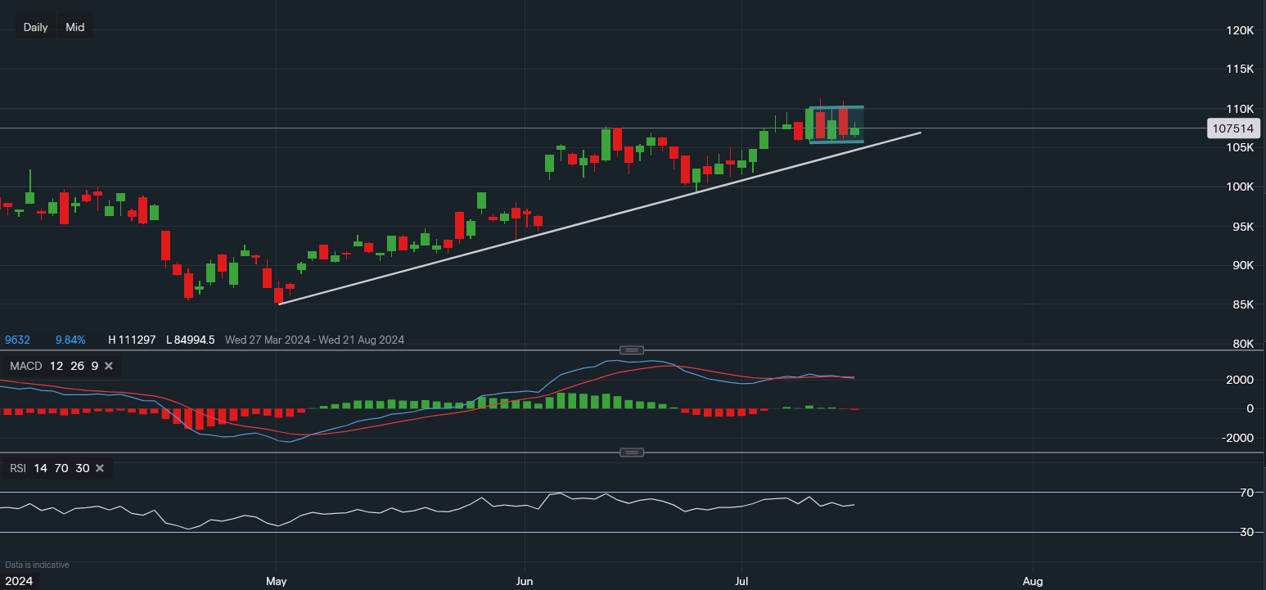The image size is (1266, 590).
Task: Click the MACD panel divider drag handle
Action: (631, 349)
